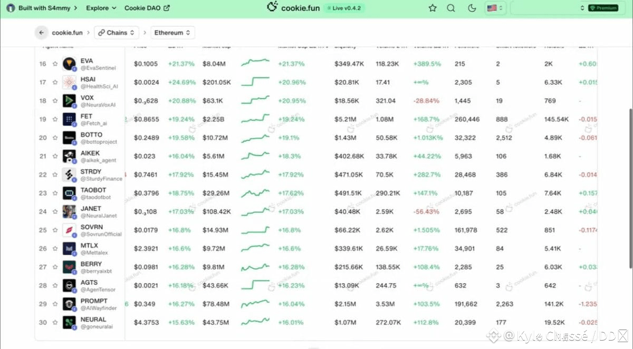The image size is (633, 349).
Task: Select the Chains breadcrumb item
Action: pos(116,32)
